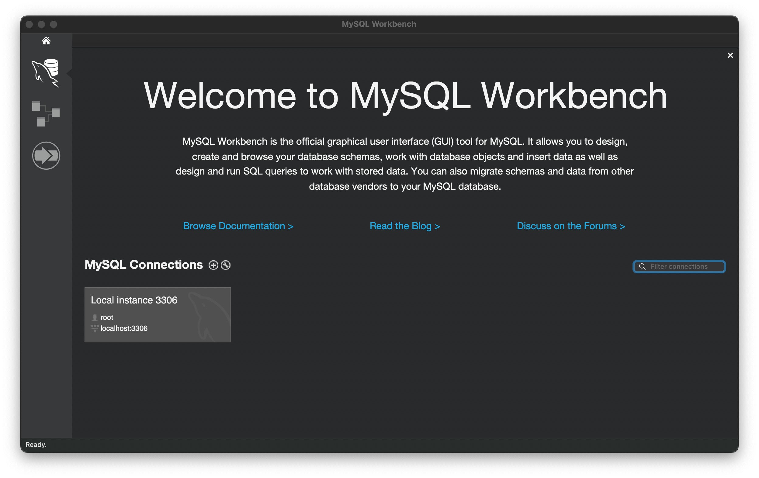759x478 pixels.
Task: Open the Migration wizard sidebar icon
Action: [46, 155]
